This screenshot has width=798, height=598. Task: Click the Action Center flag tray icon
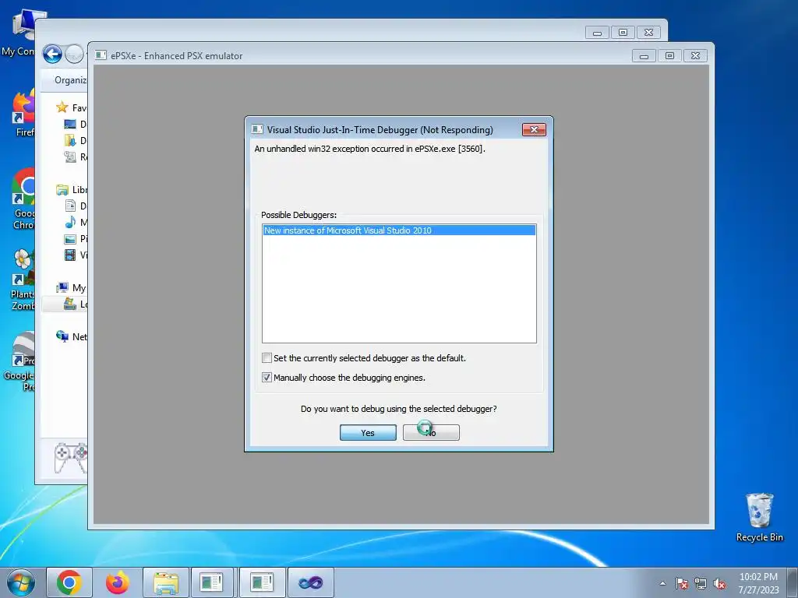(x=682, y=583)
